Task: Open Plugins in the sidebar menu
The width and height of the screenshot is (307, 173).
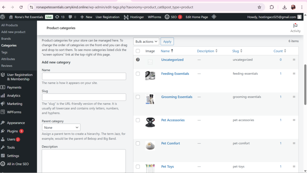Action: (13, 131)
